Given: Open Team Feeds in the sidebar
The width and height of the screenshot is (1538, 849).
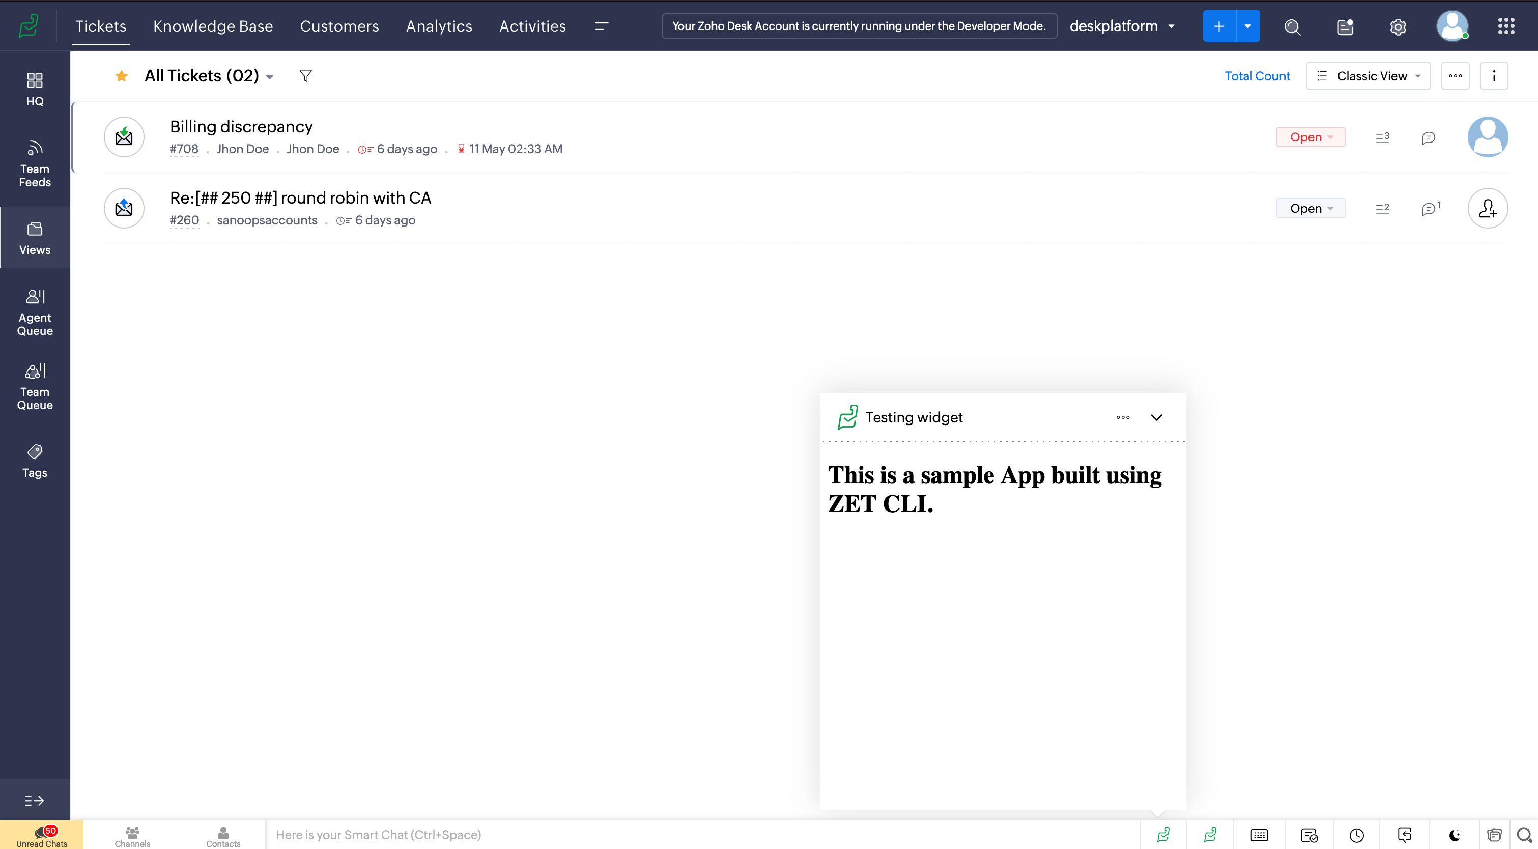Looking at the screenshot, I should (x=35, y=163).
